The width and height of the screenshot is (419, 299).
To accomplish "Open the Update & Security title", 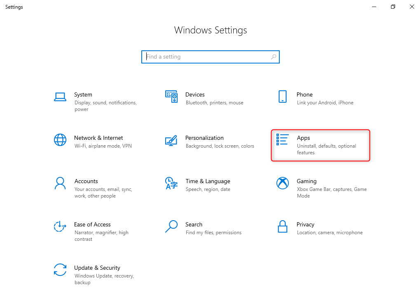I will coord(97,268).
